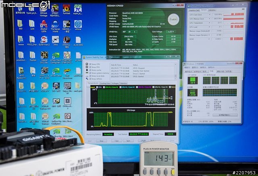The image size is (258, 176).
Task: Open the VDDC sensor dropdown
Action: (x=209, y=39)
